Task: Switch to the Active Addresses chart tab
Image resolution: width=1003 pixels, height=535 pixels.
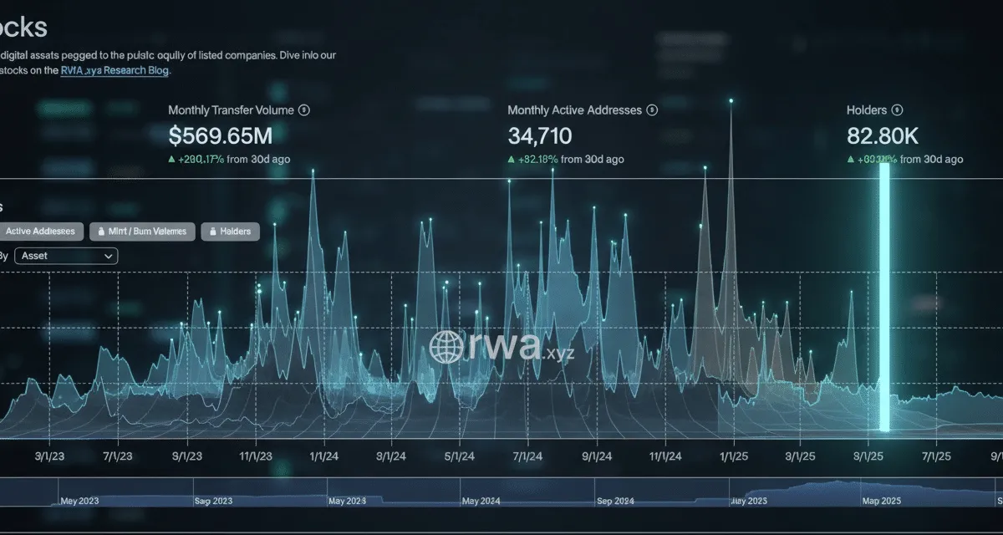Action: tap(40, 232)
